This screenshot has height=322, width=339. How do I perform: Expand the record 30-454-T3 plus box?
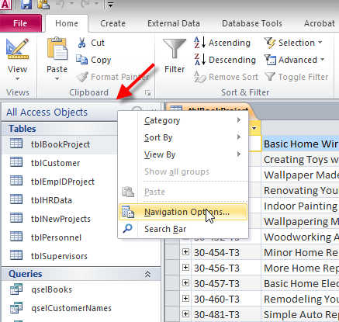185,252
